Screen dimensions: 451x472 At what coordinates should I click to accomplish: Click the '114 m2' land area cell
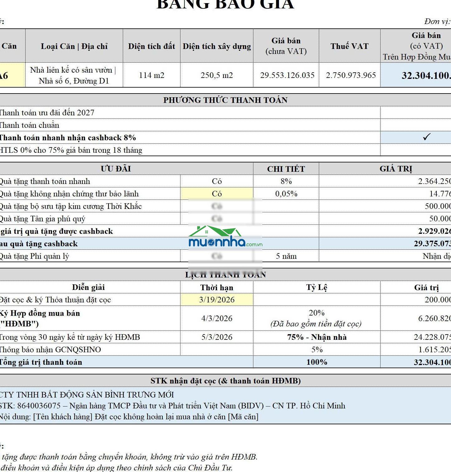(151, 75)
